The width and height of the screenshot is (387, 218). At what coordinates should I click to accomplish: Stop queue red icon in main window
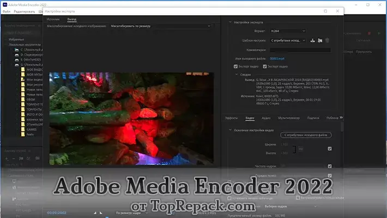pyautogui.click(x=369, y=33)
